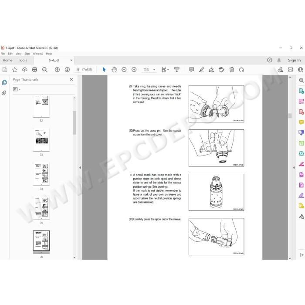Switch to the Home tab
305x305 pixels.
click(7, 60)
